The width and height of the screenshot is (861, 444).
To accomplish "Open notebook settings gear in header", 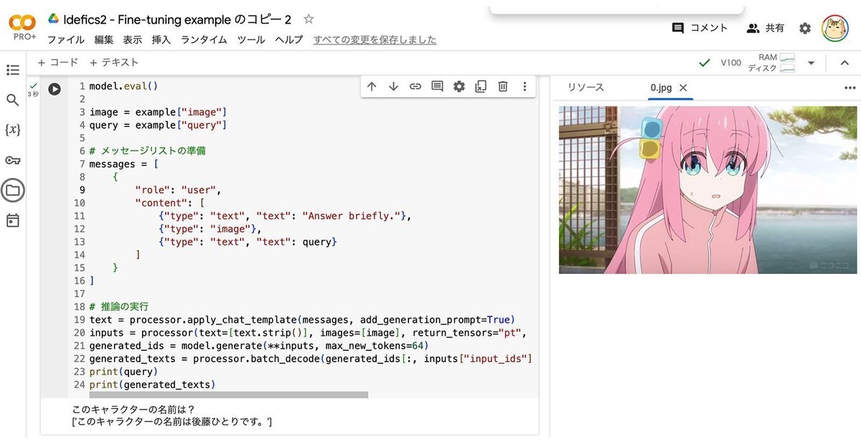I will pos(805,28).
